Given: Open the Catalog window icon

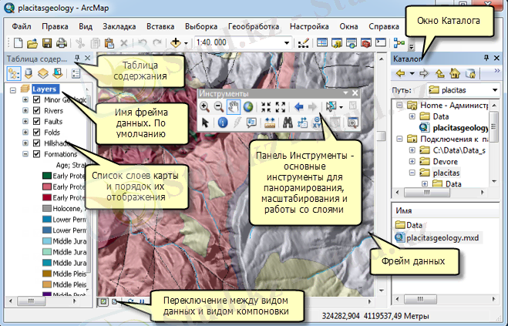Looking at the screenshot, I should (x=337, y=43).
